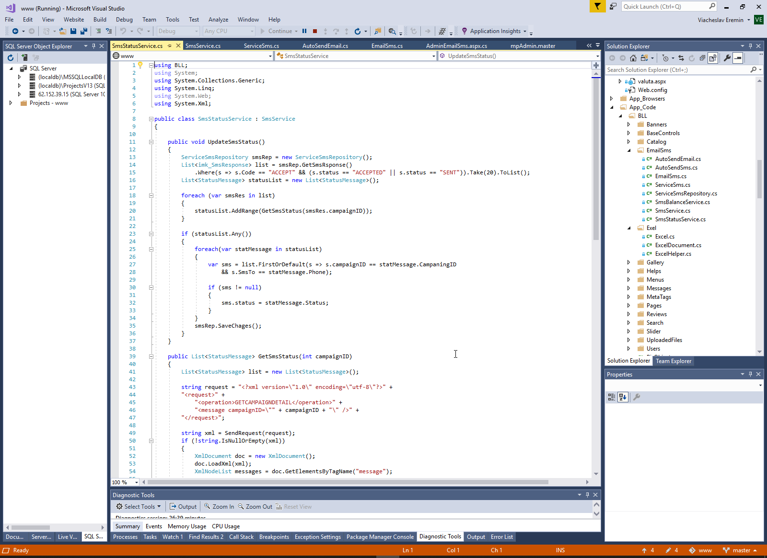Toggle Show All Files in Solution Explorer
Image resolution: width=767 pixels, height=558 pixels.
[x=713, y=58]
